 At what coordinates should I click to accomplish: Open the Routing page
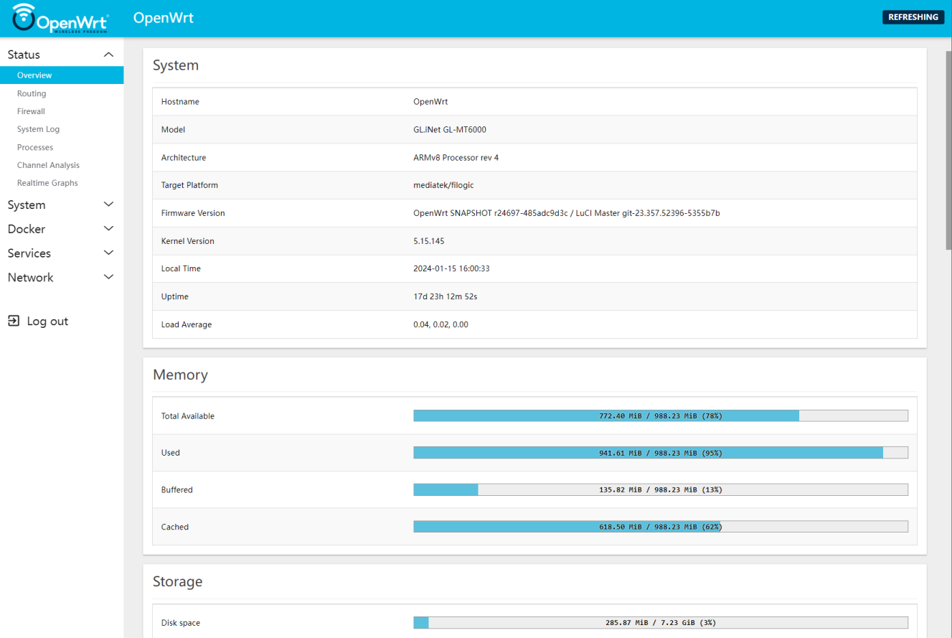point(32,93)
